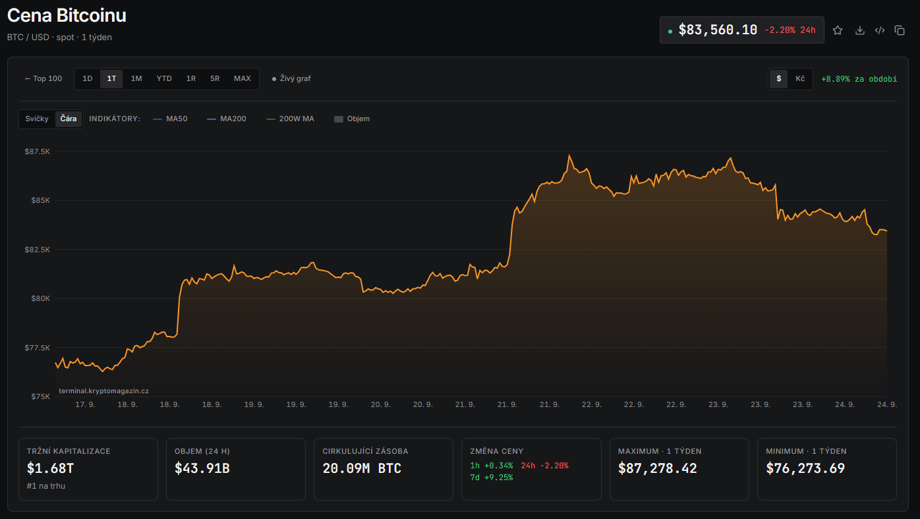This screenshot has height=519, width=920.
Task: Switch currency to Kč
Action: click(x=800, y=78)
